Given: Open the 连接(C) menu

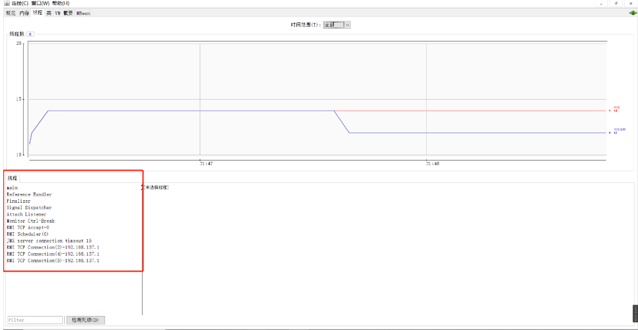Looking at the screenshot, I should pyautogui.click(x=20, y=3).
